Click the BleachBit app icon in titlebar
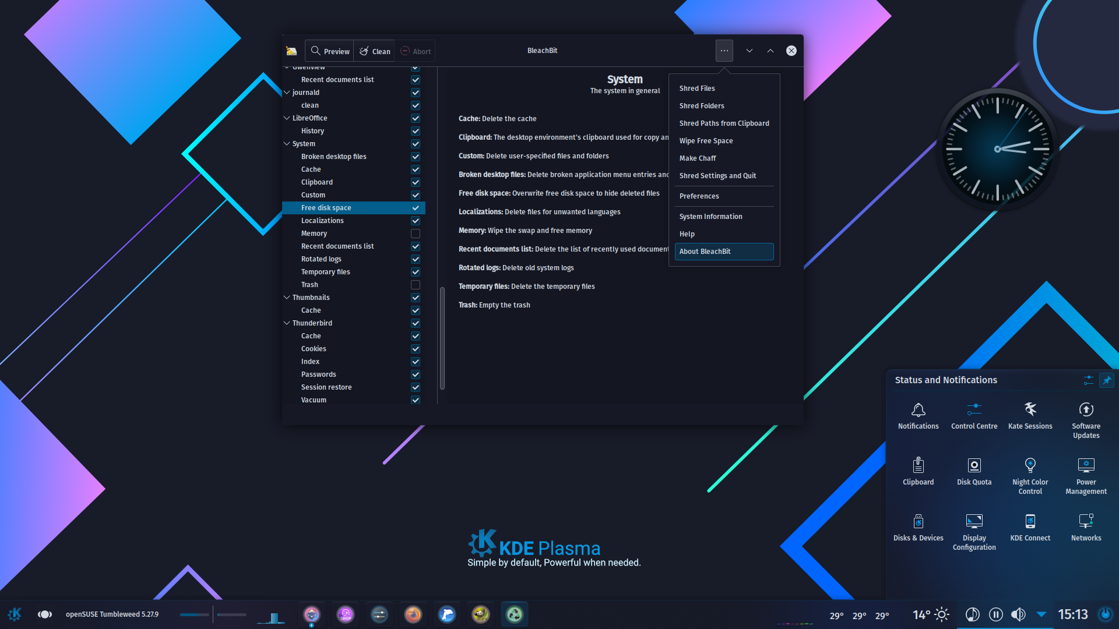This screenshot has width=1119, height=629. 291,51
